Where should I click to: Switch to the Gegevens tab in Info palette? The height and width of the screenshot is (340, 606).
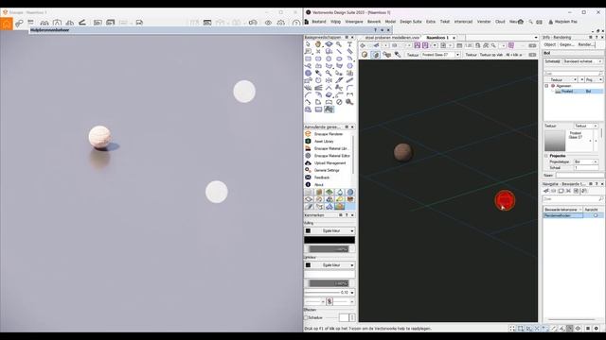pos(566,44)
